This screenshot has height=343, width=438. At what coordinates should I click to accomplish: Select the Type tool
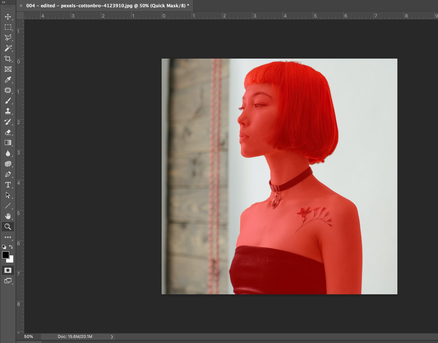[8, 185]
